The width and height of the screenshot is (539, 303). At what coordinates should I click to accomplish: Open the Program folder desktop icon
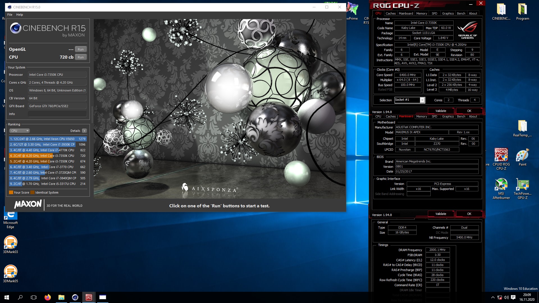(522, 12)
